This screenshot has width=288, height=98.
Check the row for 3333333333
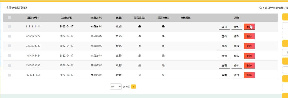tap(10, 46)
